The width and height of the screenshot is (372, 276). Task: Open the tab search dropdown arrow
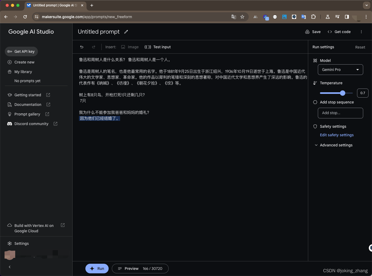[367, 5]
